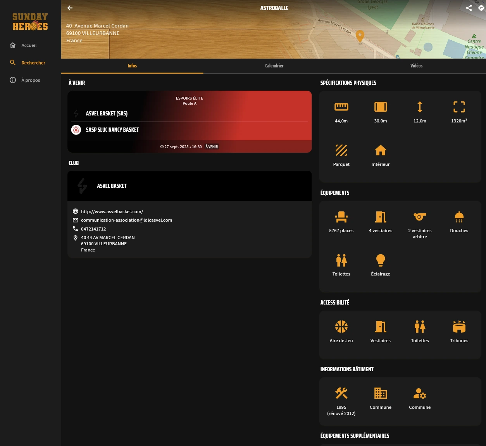This screenshot has height=446, width=486.
Task: Click the Vestiaires door icon under Accessibilité
Action: pos(381,327)
